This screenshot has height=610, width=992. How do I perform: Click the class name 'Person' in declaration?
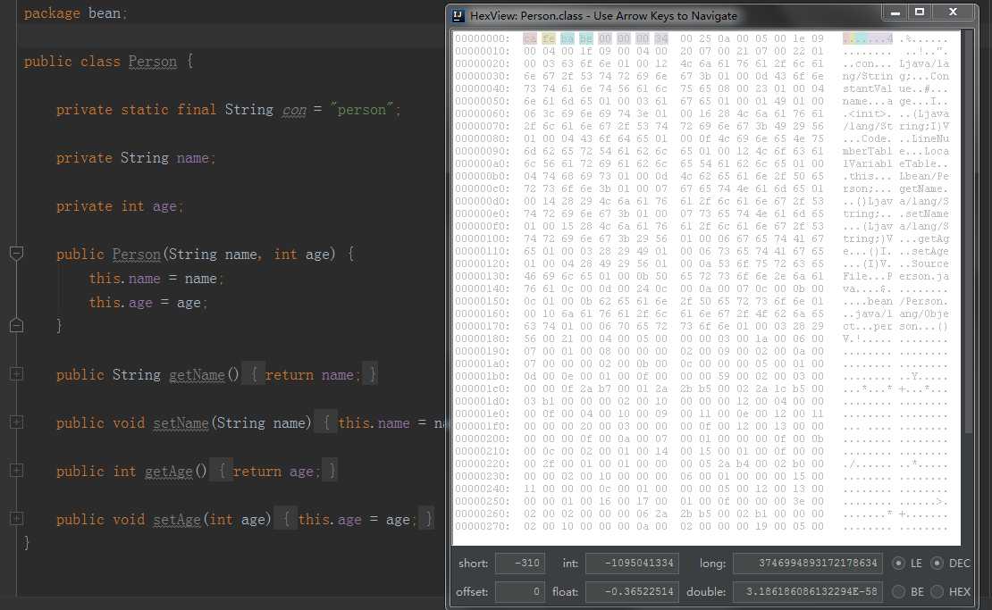tap(153, 62)
